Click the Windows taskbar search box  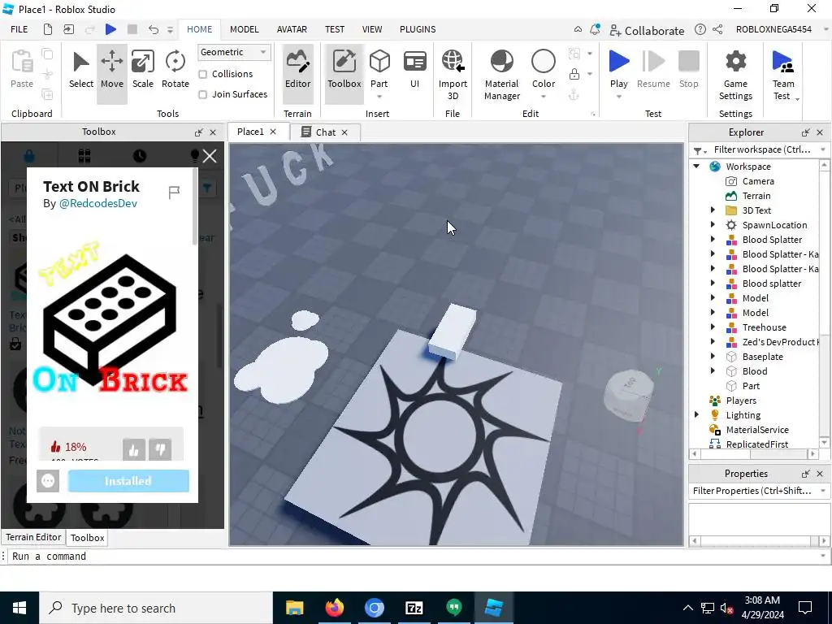pyautogui.click(x=156, y=608)
